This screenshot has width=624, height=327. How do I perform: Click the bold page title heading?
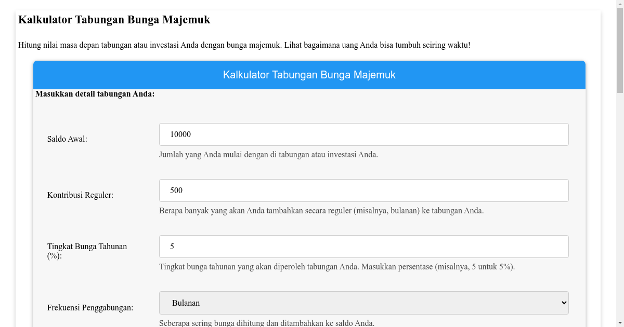(114, 20)
